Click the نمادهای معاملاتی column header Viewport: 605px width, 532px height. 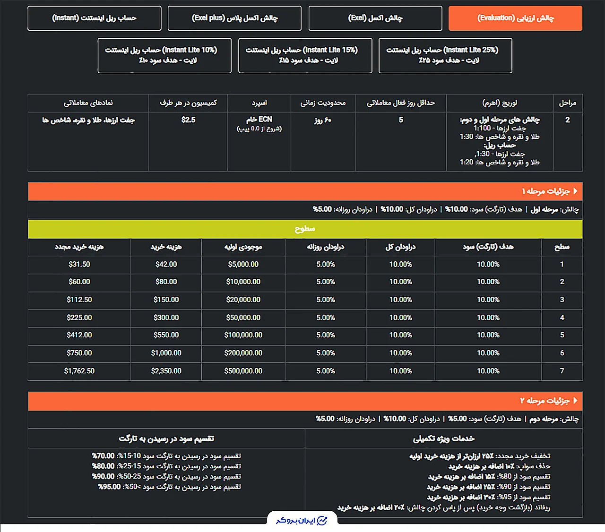[x=88, y=103]
